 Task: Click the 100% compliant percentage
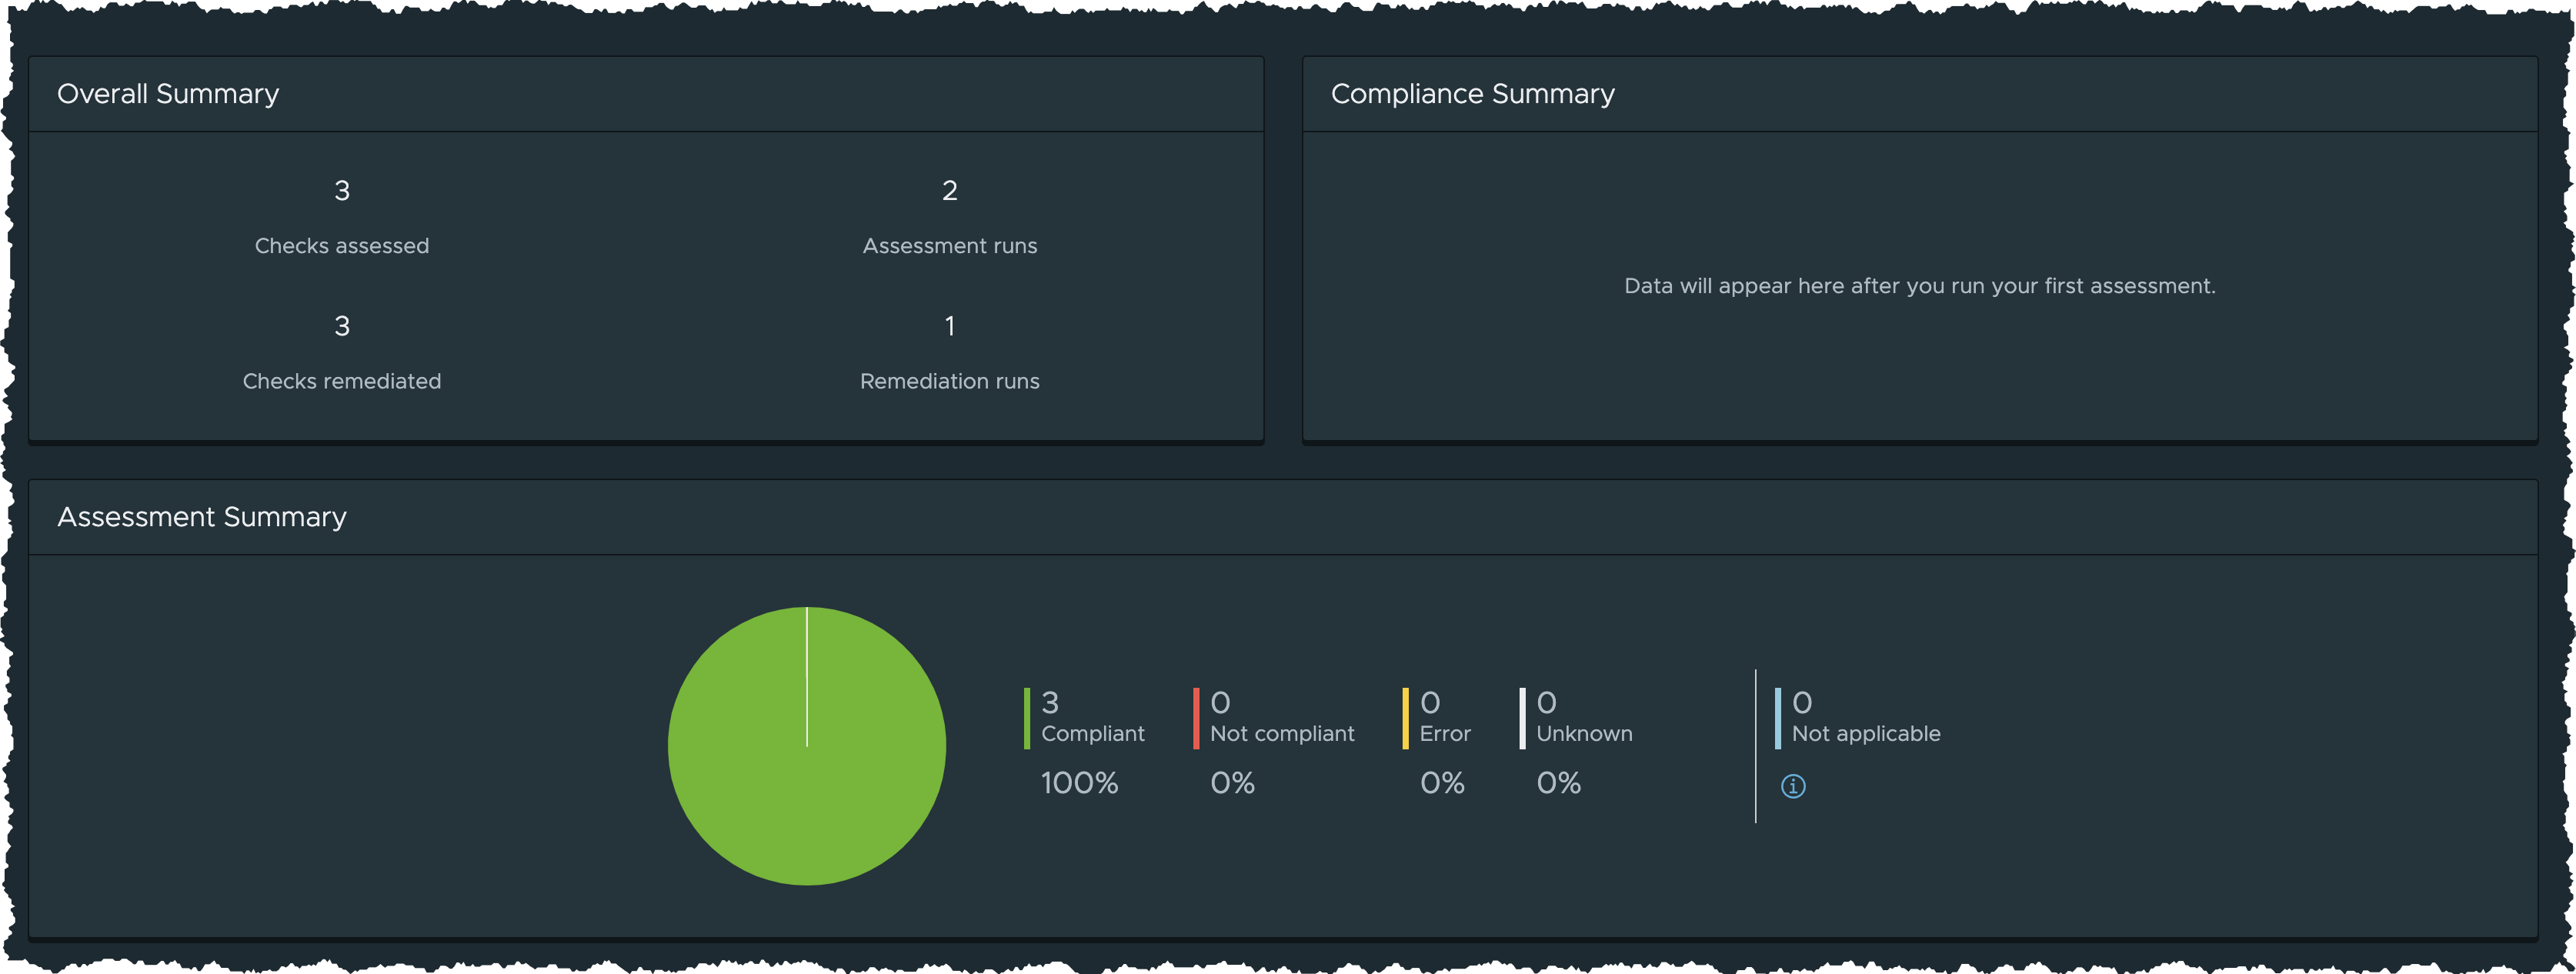pyautogui.click(x=1080, y=783)
